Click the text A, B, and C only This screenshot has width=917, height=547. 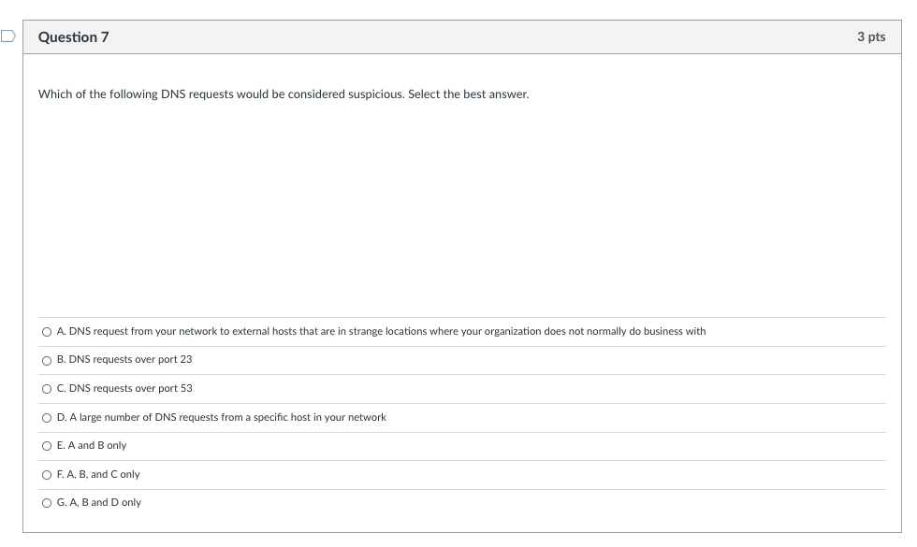(98, 474)
